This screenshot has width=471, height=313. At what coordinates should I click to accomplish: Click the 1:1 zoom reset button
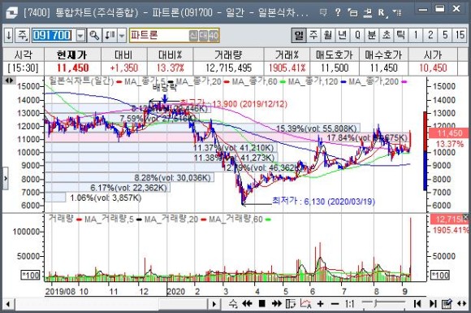(349, 304)
